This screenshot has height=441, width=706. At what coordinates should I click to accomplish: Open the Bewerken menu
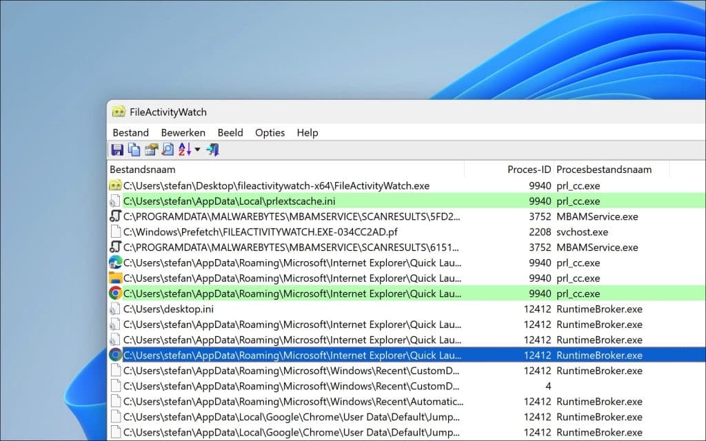coord(183,133)
